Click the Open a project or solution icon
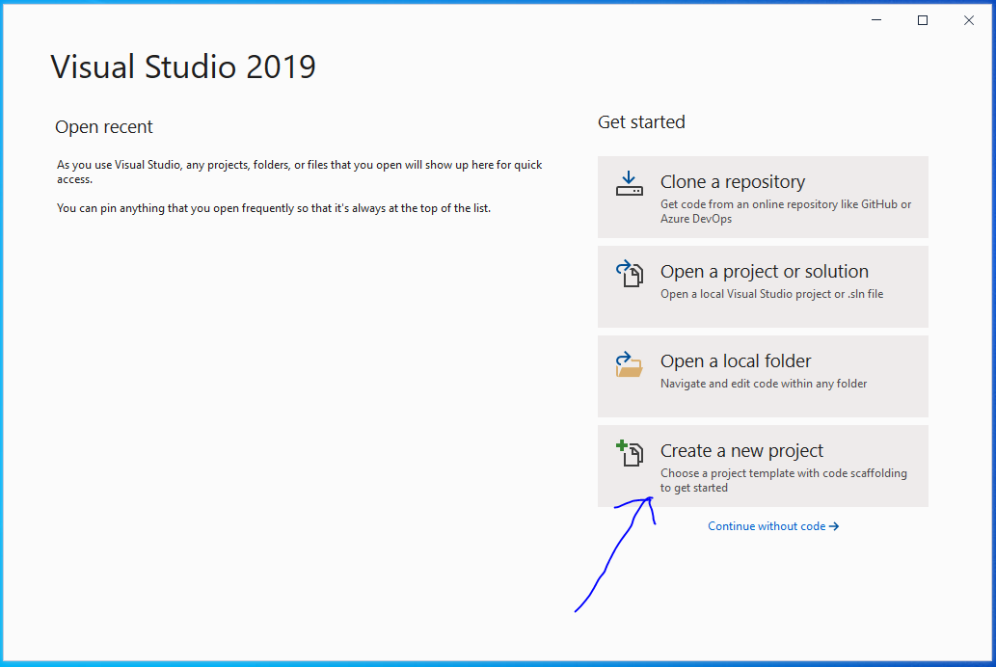996x667 pixels. tap(629, 273)
